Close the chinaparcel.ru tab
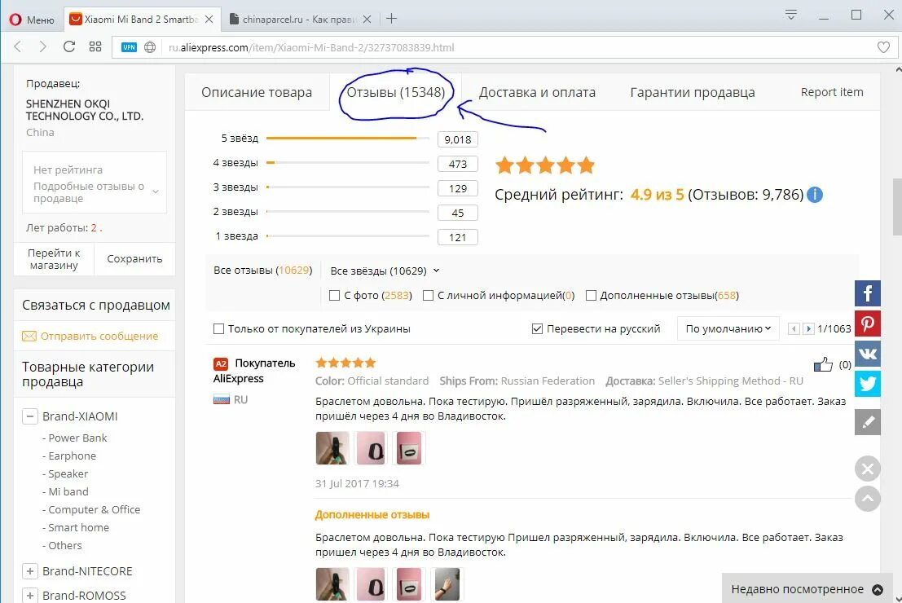 367,19
